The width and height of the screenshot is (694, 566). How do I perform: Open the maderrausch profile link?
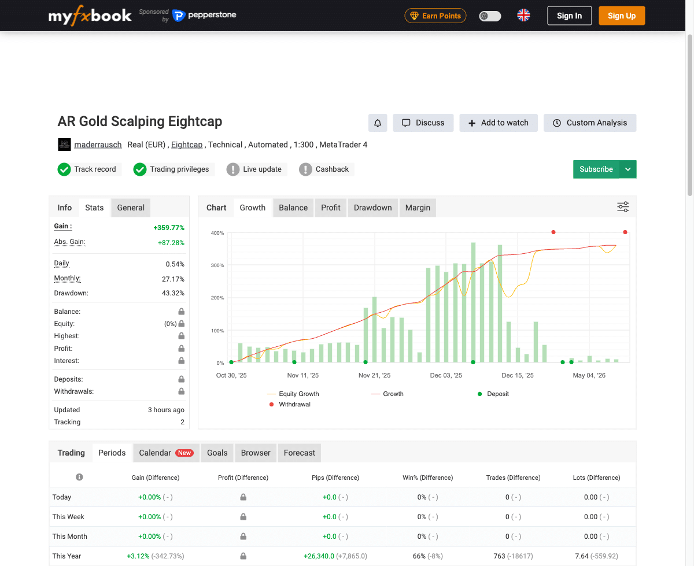coord(98,145)
